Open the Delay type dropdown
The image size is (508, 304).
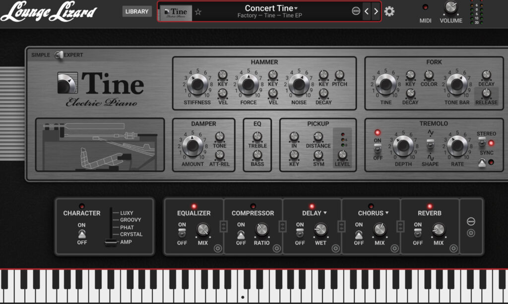click(325, 213)
